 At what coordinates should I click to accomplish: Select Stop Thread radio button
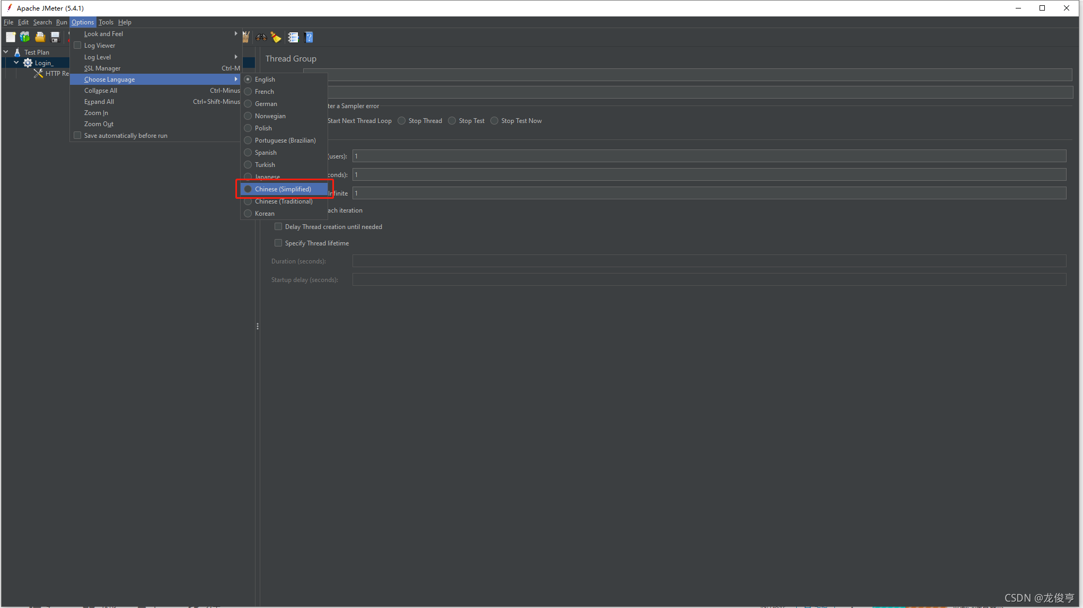coord(402,120)
